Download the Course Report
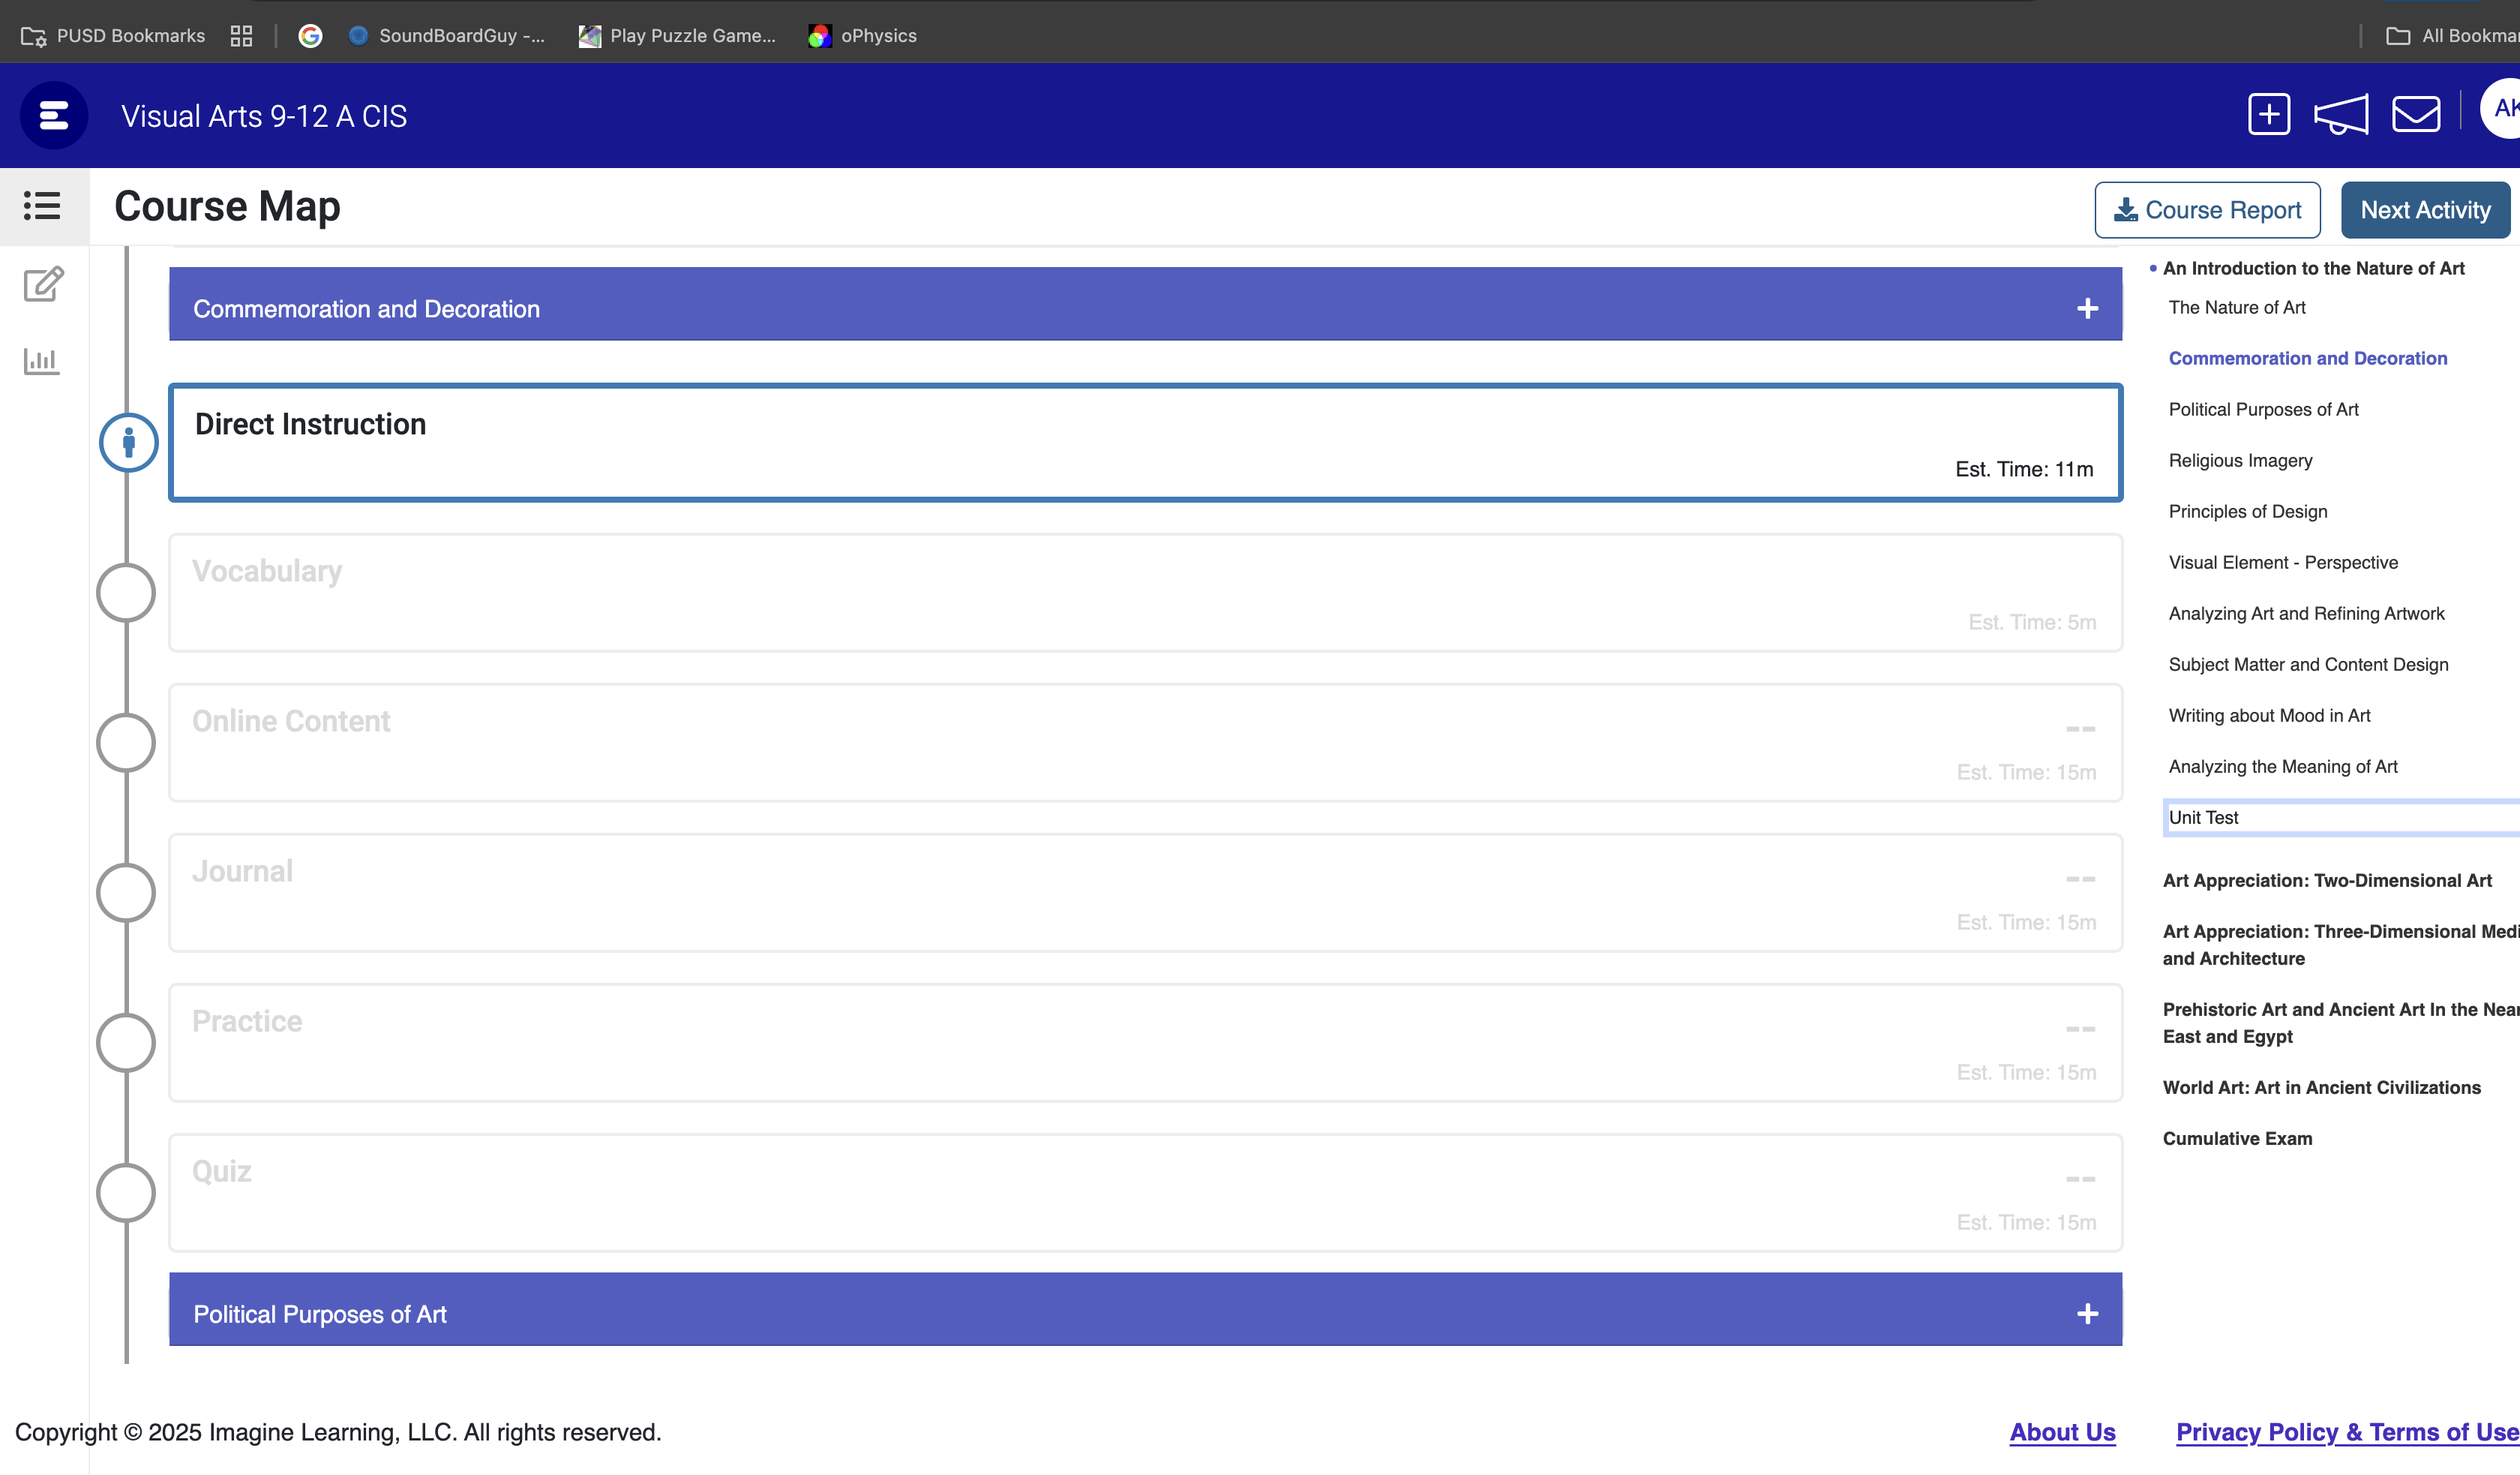 [2207, 210]
